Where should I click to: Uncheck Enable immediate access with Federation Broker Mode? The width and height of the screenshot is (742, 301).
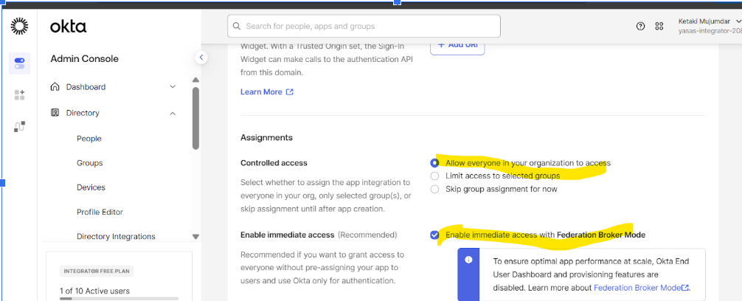coord(435,235)
